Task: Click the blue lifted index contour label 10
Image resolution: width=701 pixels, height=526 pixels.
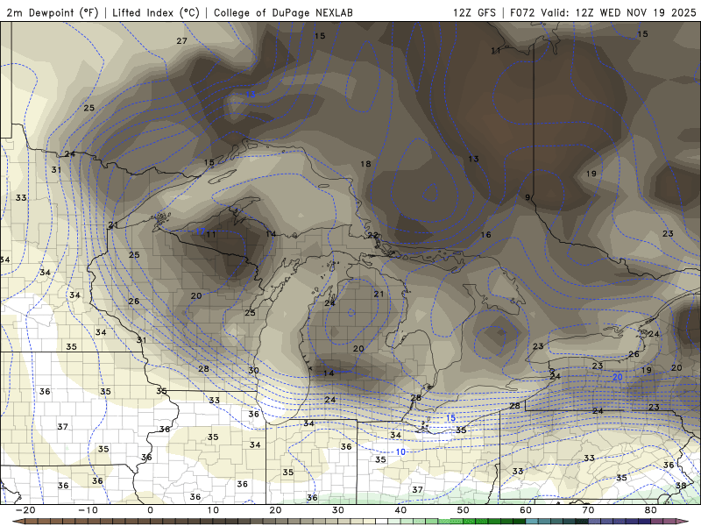Action: click(400, 451)
